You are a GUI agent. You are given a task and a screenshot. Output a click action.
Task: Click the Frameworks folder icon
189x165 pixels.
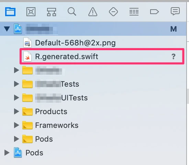[x=27, y=125]
